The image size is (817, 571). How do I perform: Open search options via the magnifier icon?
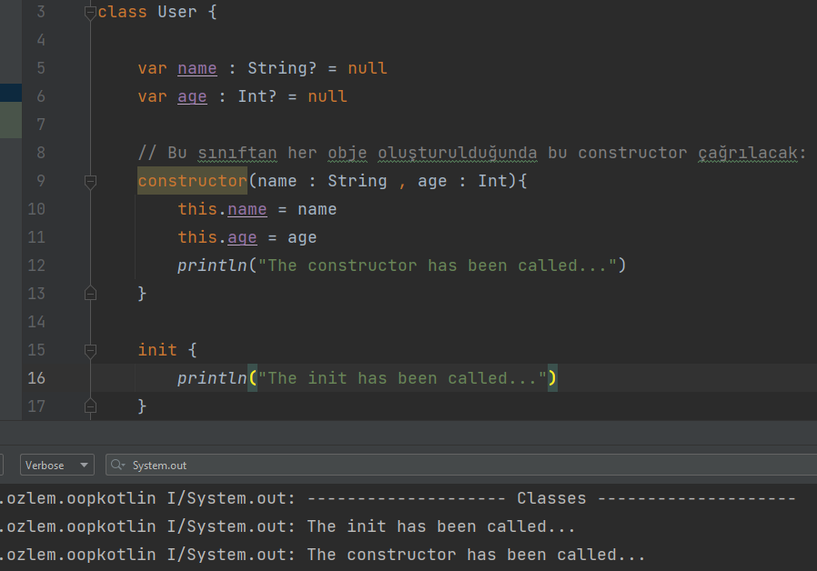pos(116,465)
